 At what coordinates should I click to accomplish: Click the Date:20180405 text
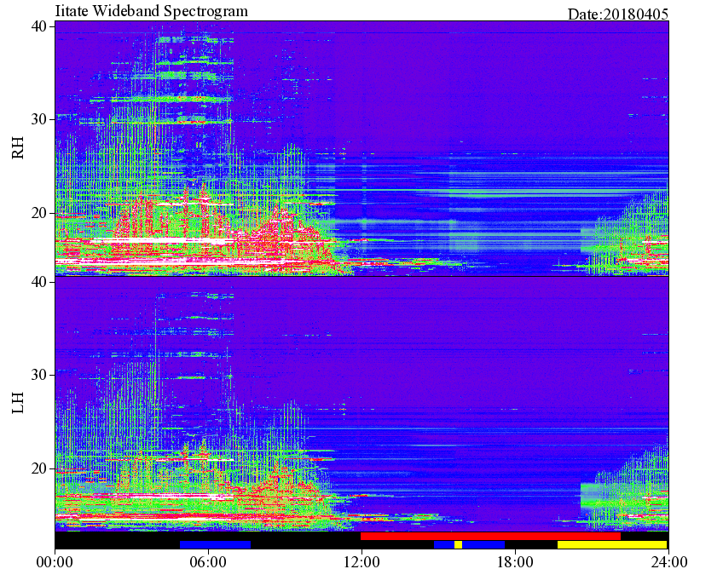(x=618, y=14)
